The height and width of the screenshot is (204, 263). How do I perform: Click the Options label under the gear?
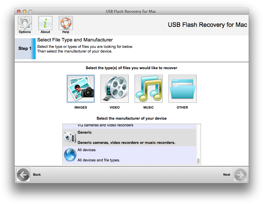coord(25,32)
